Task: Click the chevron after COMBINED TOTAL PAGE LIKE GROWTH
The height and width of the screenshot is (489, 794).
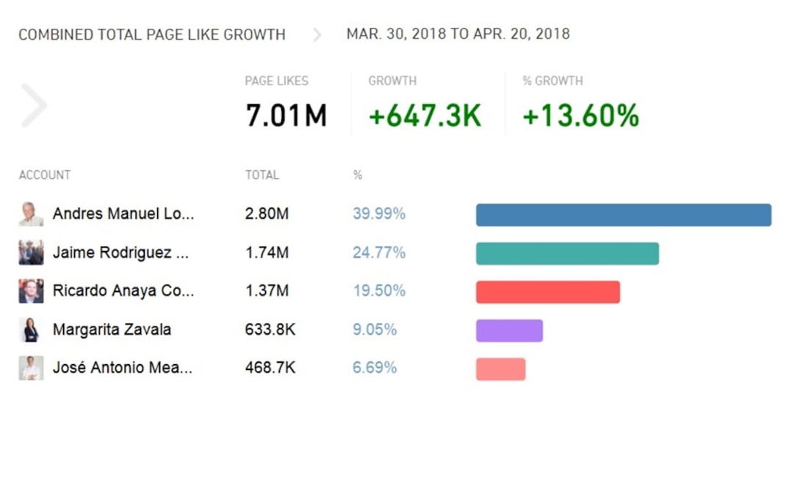Action: click(316, 34)
